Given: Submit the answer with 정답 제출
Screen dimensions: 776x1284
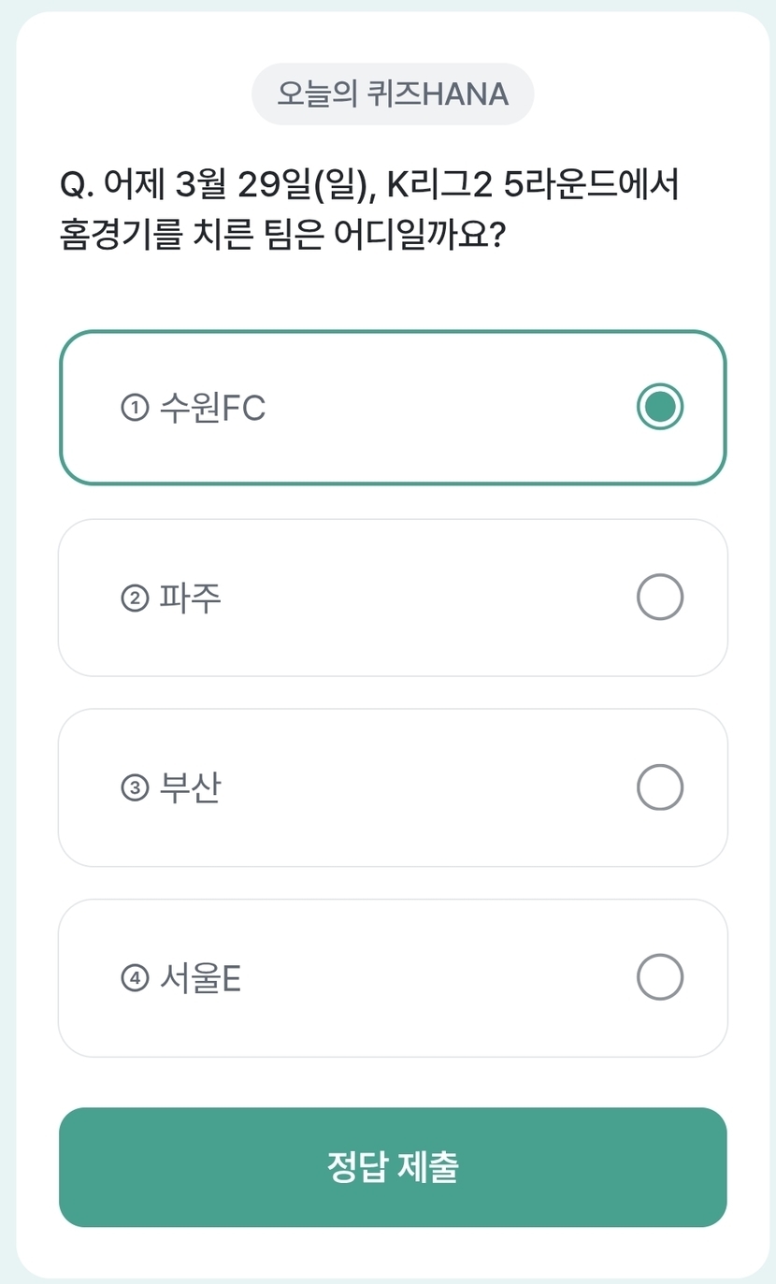Looking at the screenshot, I should coord(393,1167).
